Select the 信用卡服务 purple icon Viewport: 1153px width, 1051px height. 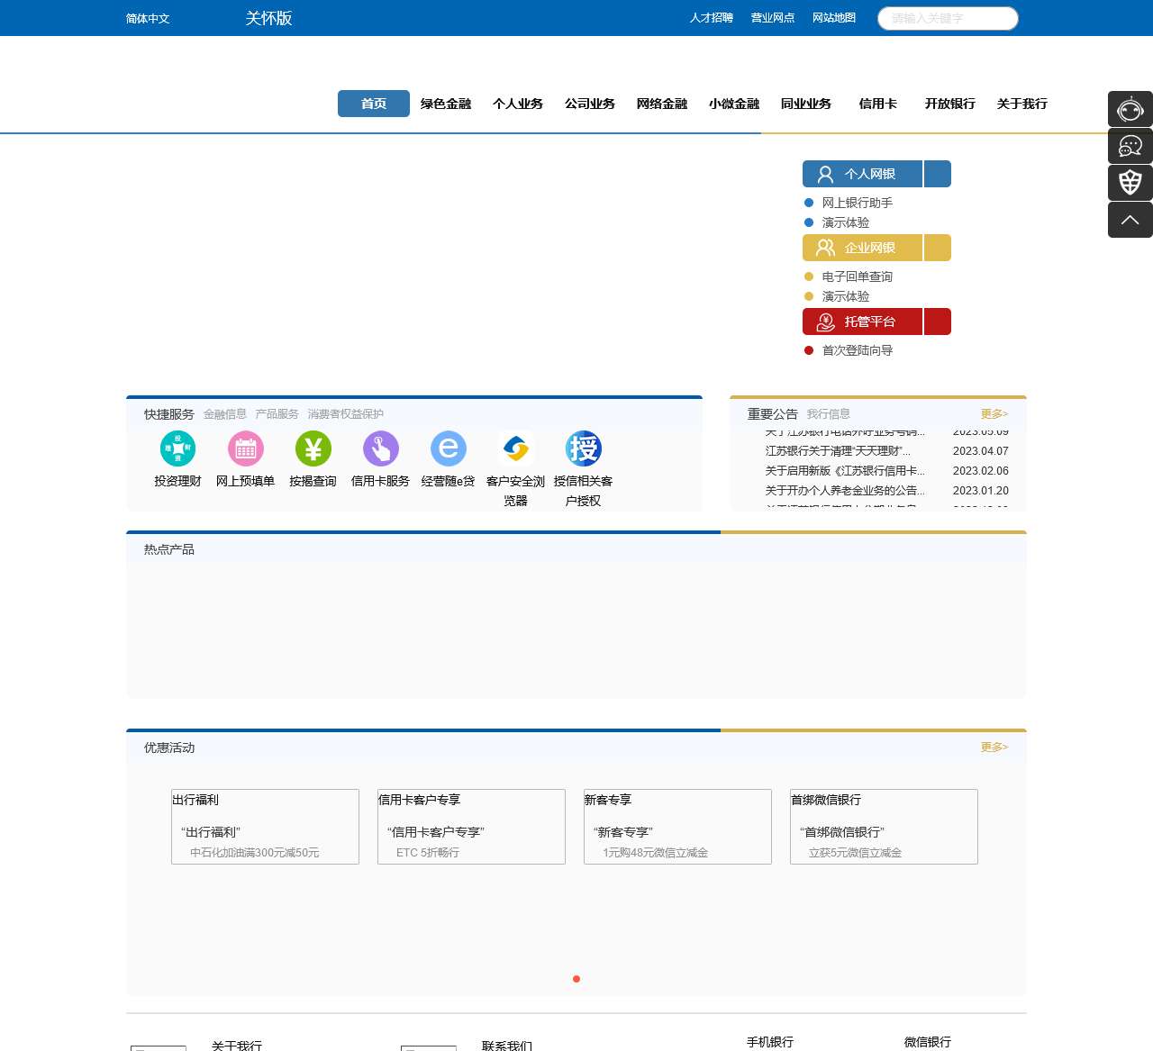tap(380, 448)
